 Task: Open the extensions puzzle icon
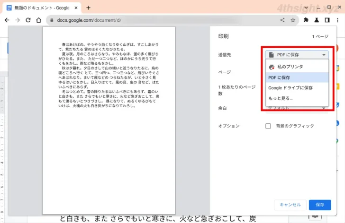306,20
